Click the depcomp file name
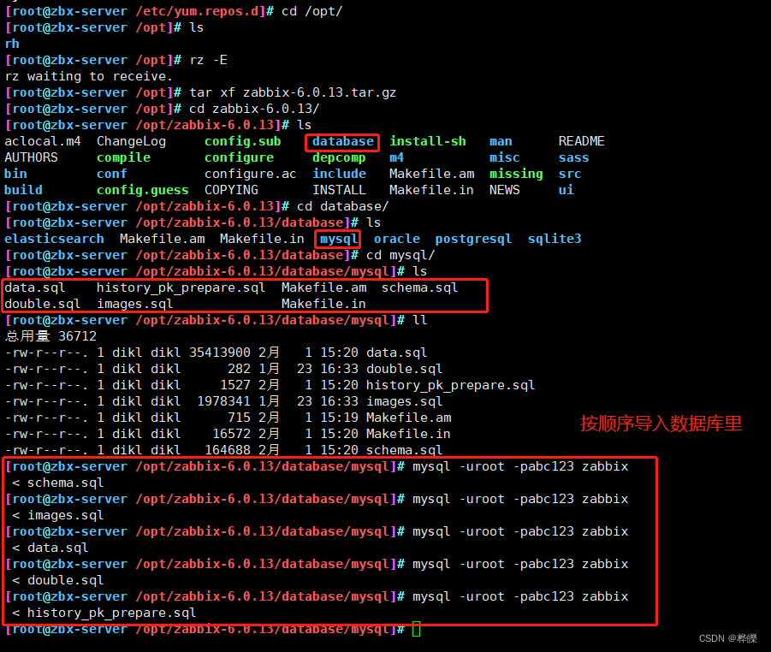 point(339,157)
